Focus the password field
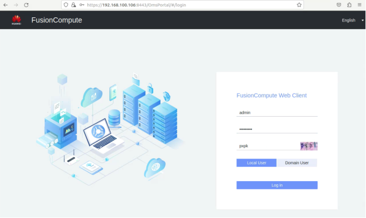 (x=277, y=129)
